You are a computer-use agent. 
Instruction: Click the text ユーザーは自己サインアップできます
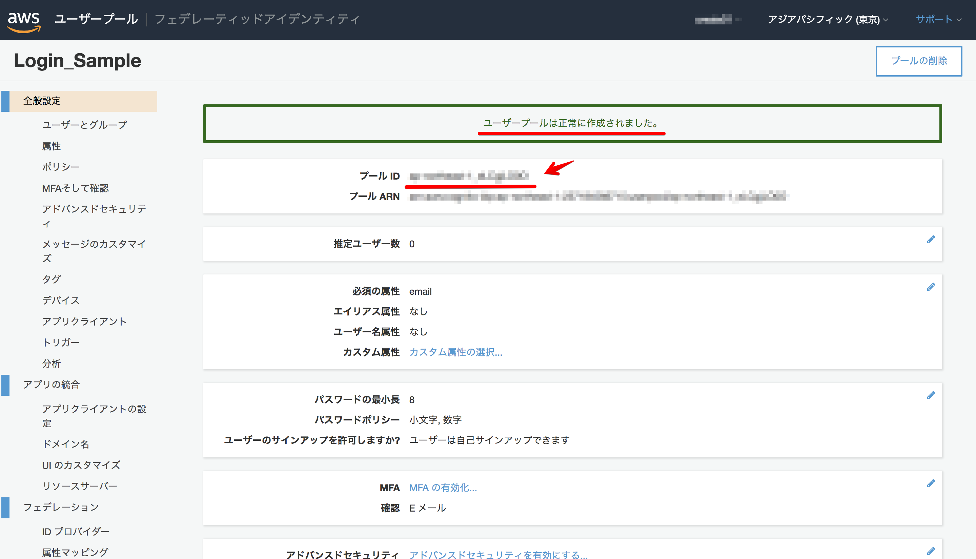(490, 440)
